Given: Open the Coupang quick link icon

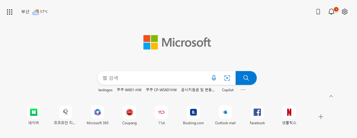Looking at the screenshot, I should [129, 112].
